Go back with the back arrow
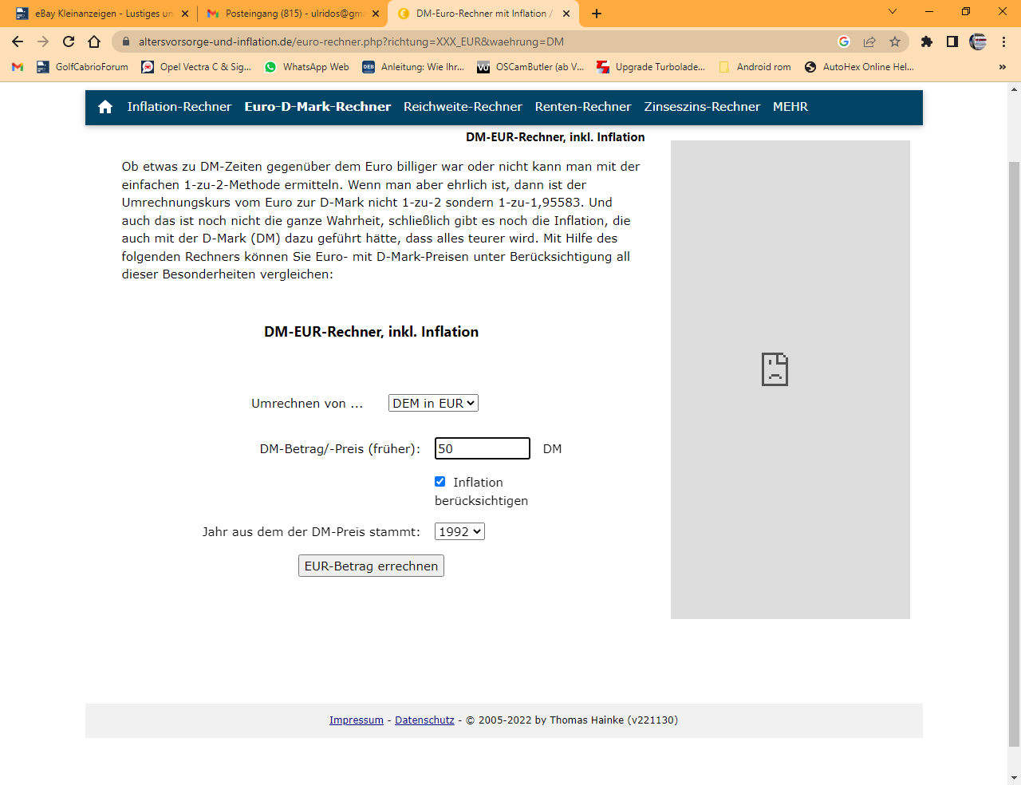 [18, 41]
